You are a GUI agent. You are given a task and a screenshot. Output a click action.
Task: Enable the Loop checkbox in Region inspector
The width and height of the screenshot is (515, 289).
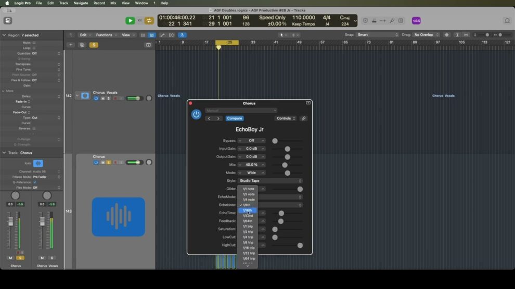click(x=34, y=48)
